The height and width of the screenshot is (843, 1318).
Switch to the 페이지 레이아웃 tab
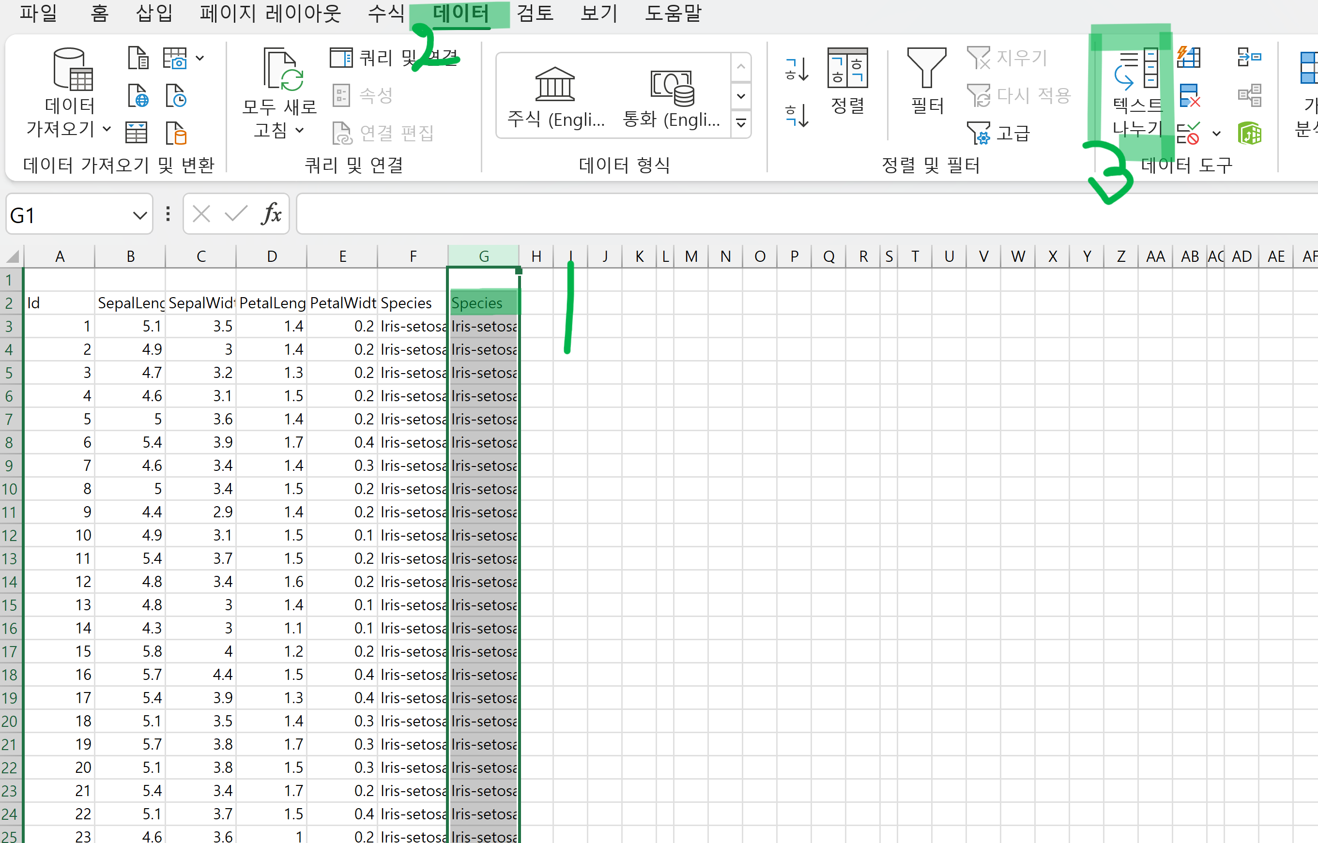click(271, 13)
